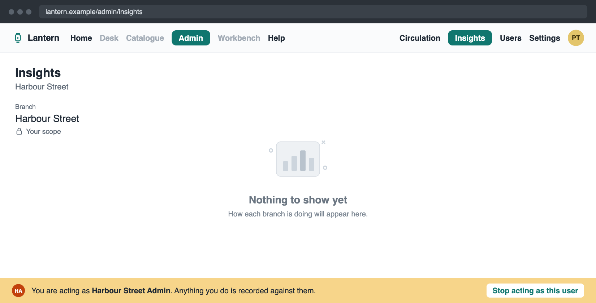
Task: Click the bar chart empty-state illustration
Action: (298, 159)
